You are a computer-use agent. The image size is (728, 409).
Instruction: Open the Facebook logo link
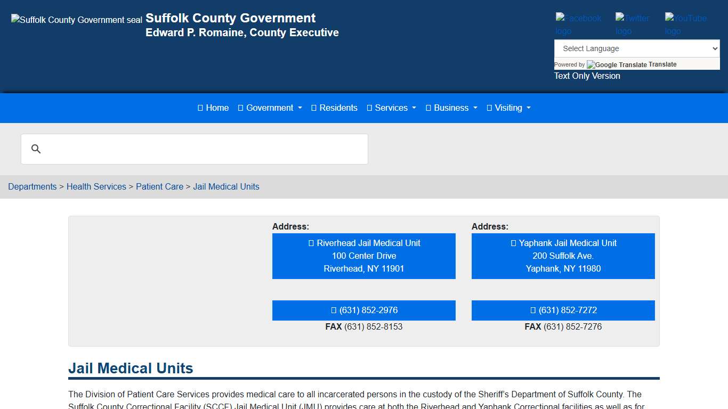pos(578,24)
